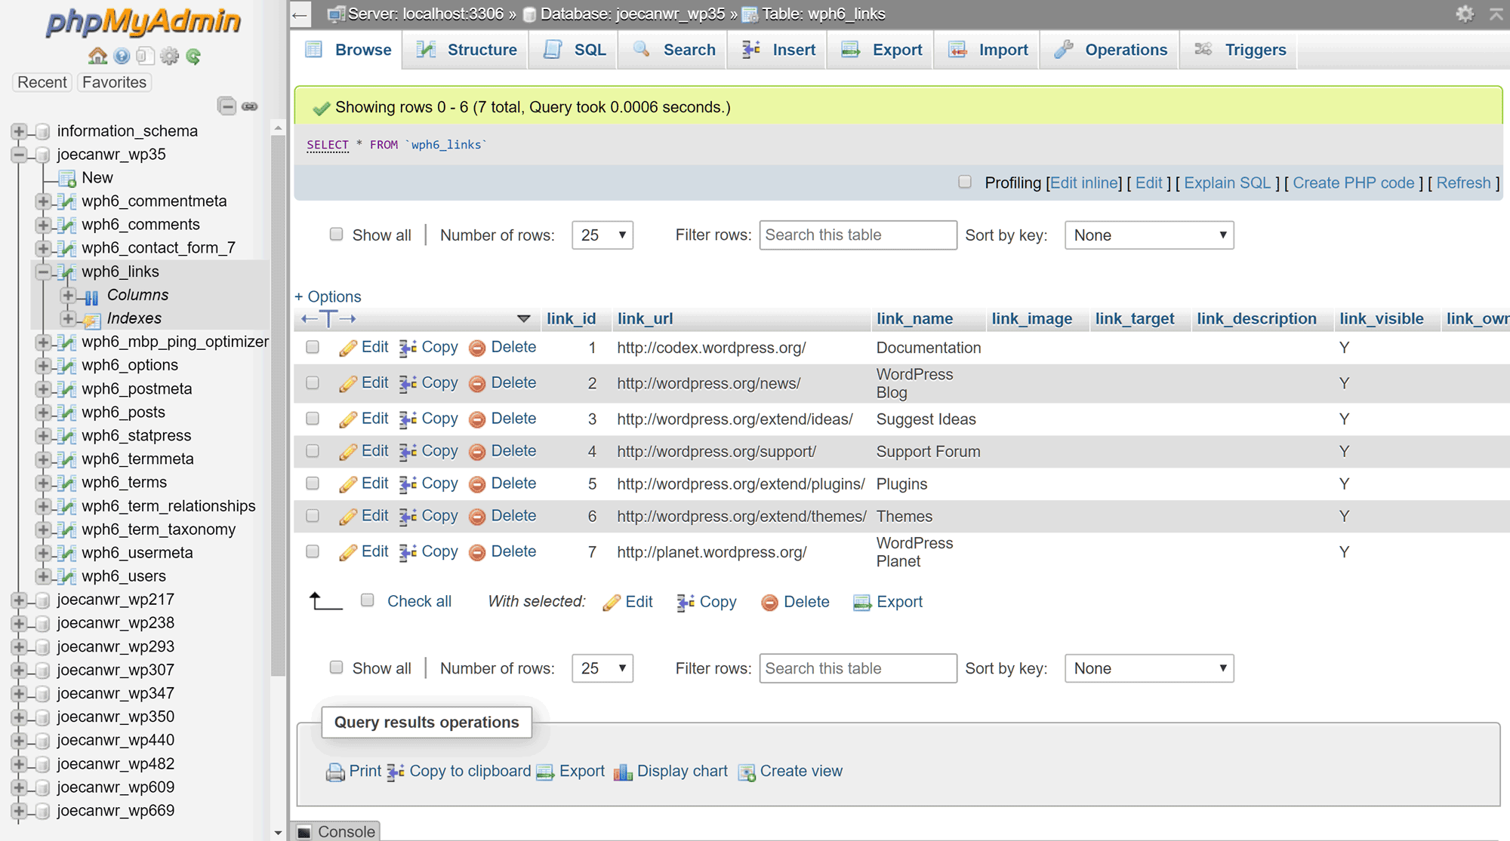Enable the Profiling checkbox
Viewport: 1510px width, 841px height.
965,182
